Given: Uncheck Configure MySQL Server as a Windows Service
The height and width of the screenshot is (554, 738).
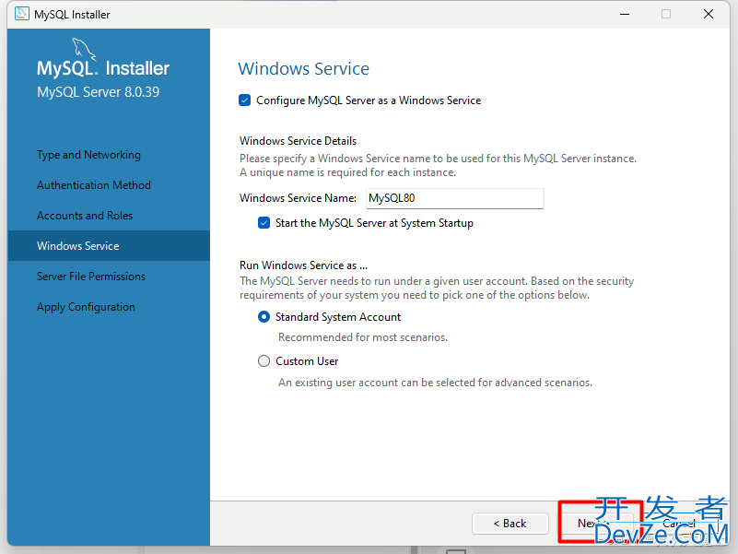Looking at the screenshot, I should (x=245, y=100).
